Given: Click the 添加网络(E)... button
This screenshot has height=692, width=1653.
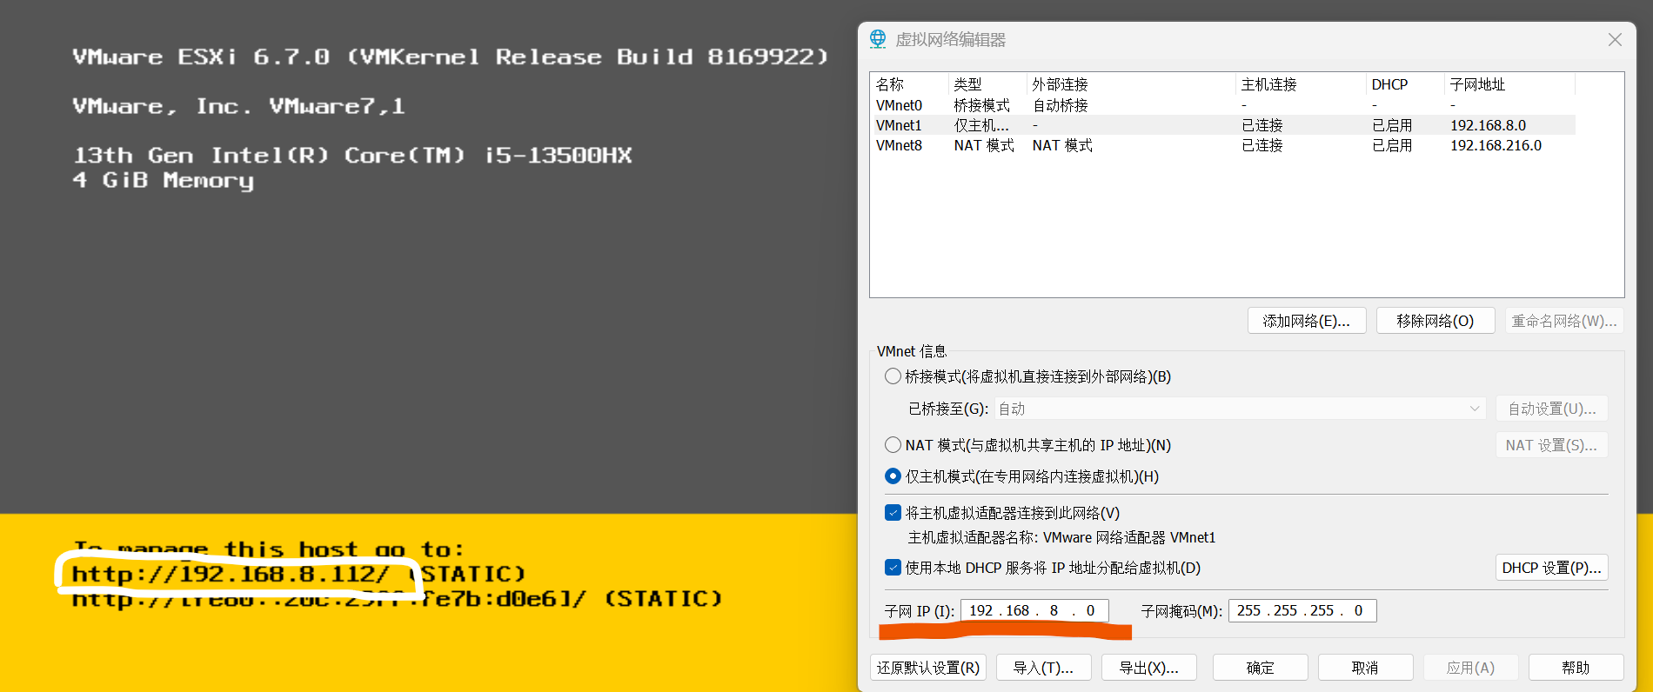Looking at the screenshot, I should point(1307,321).
